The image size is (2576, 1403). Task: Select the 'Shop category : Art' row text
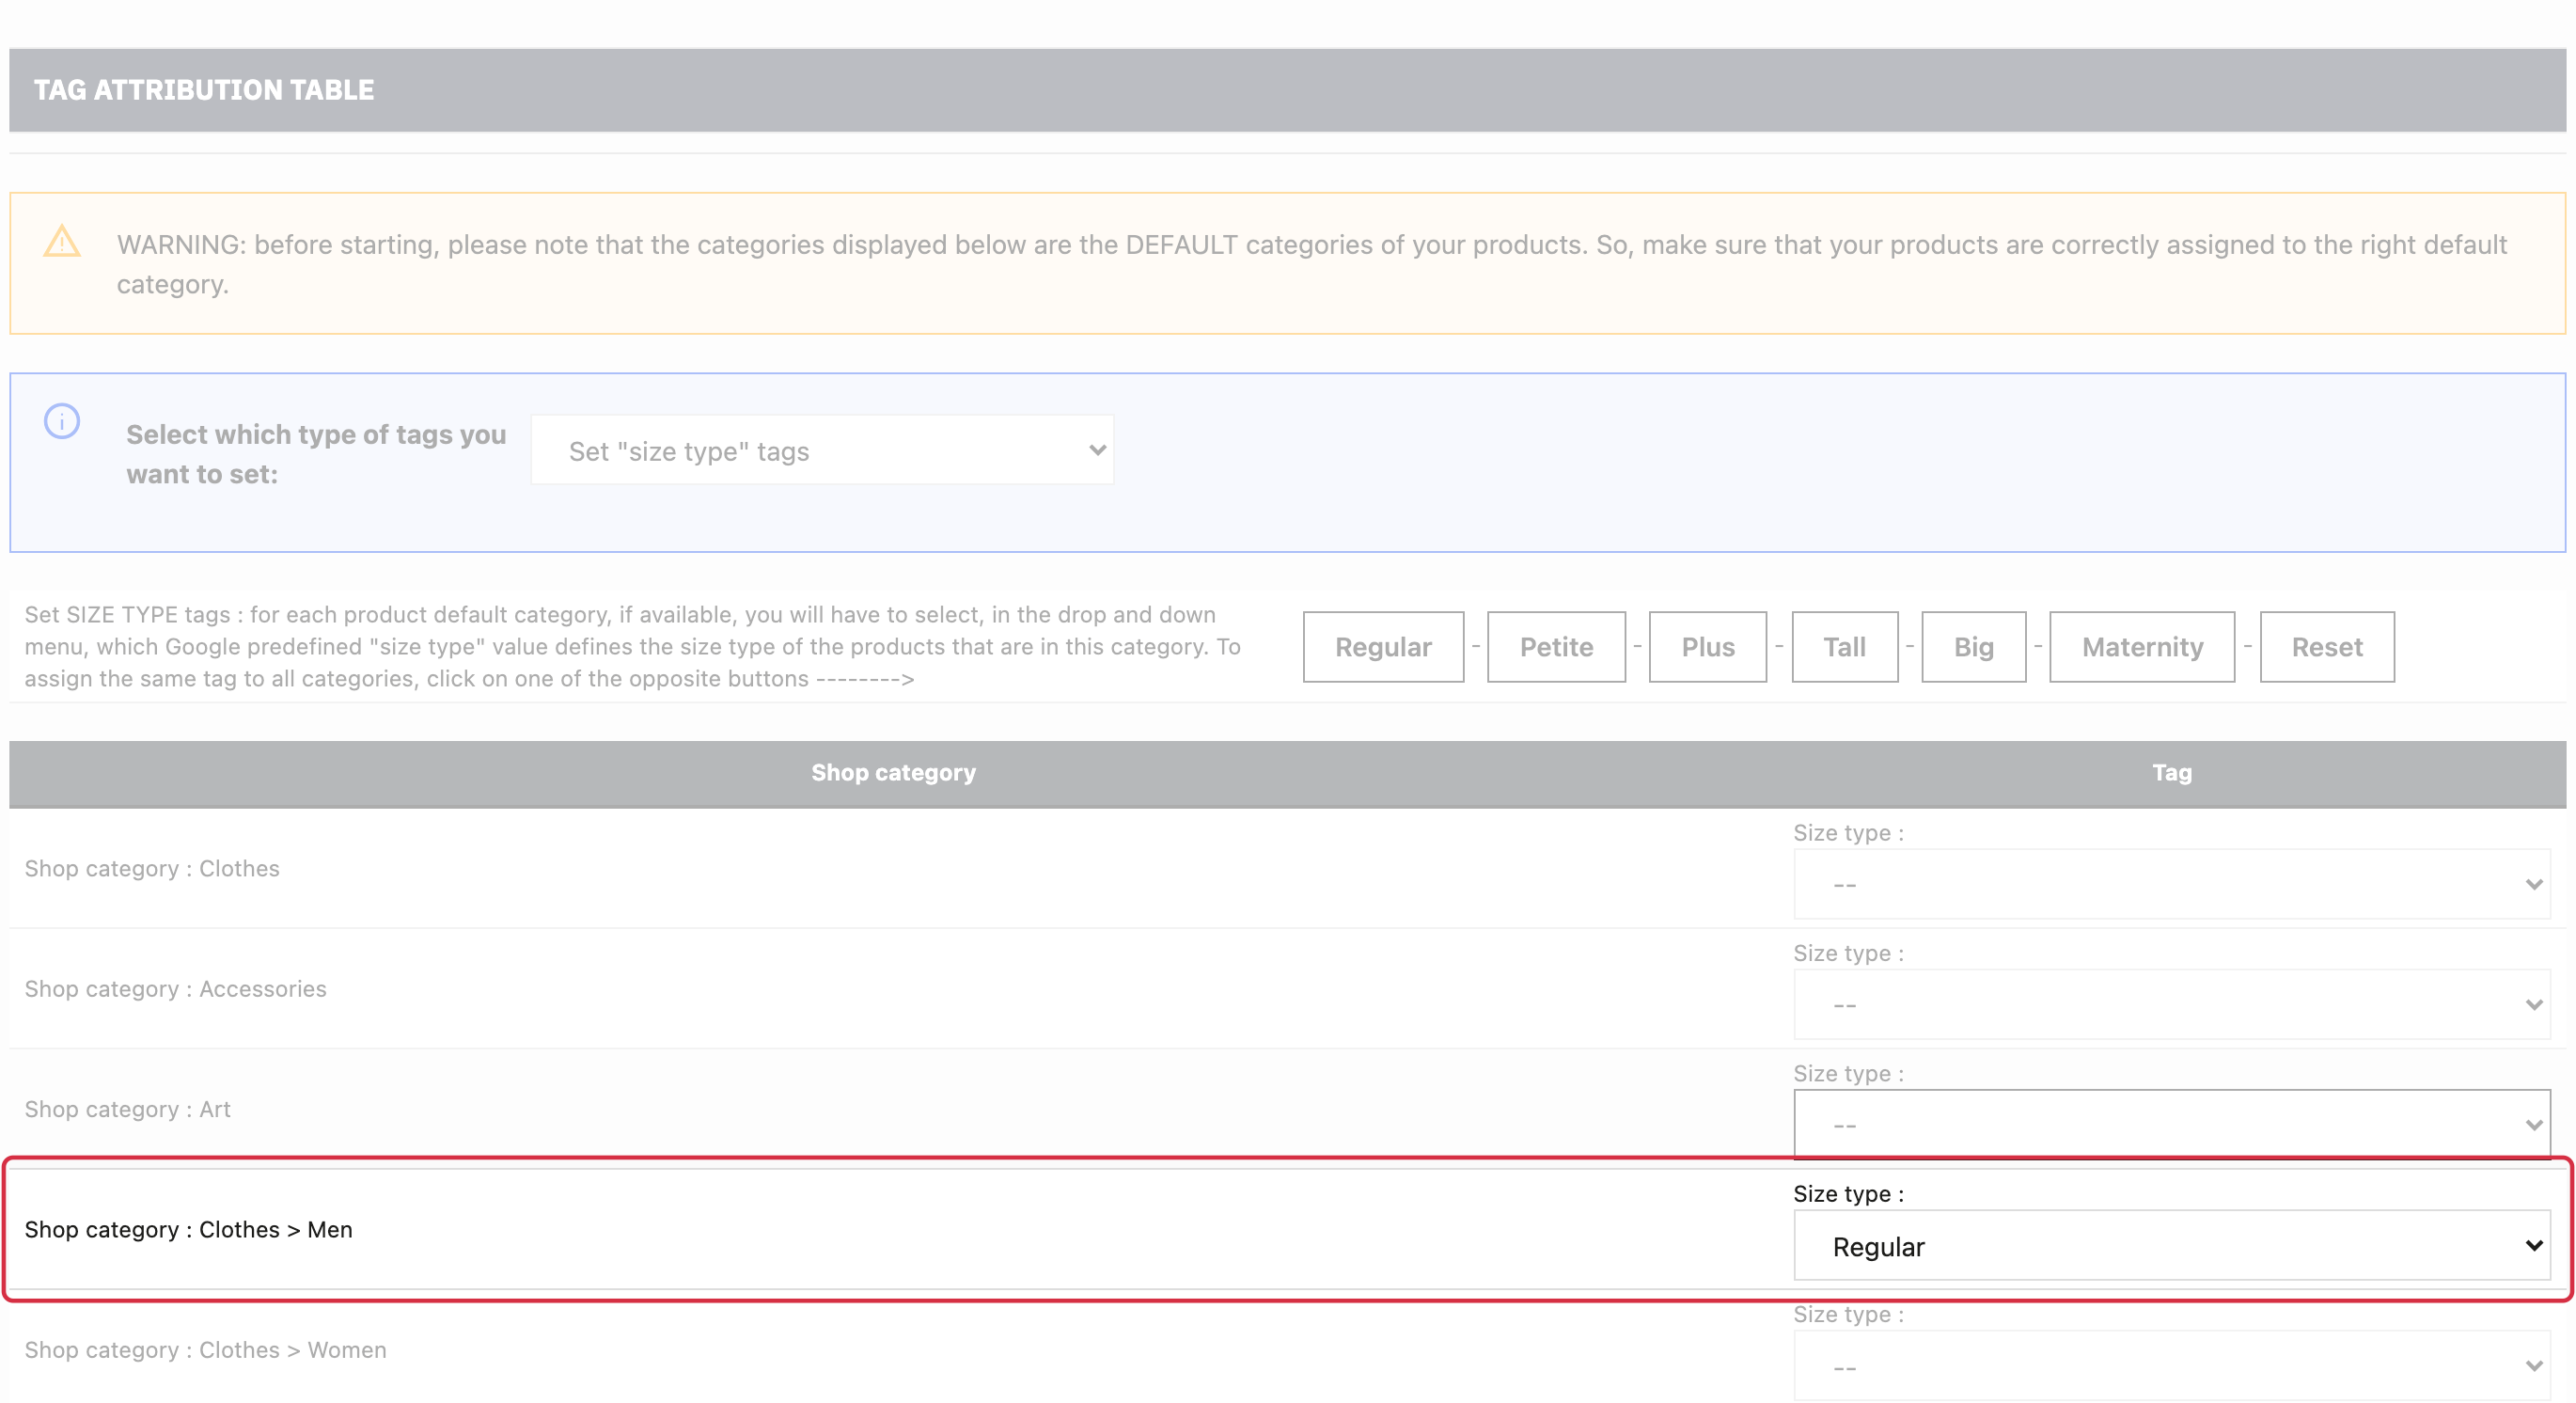pos(128,1109)
